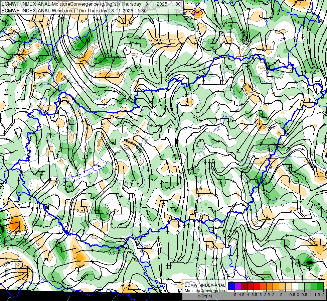Viewport: 327px width, 301px height.
Task: Click the -2 legend tick label
Action: [x=273, y=295]
